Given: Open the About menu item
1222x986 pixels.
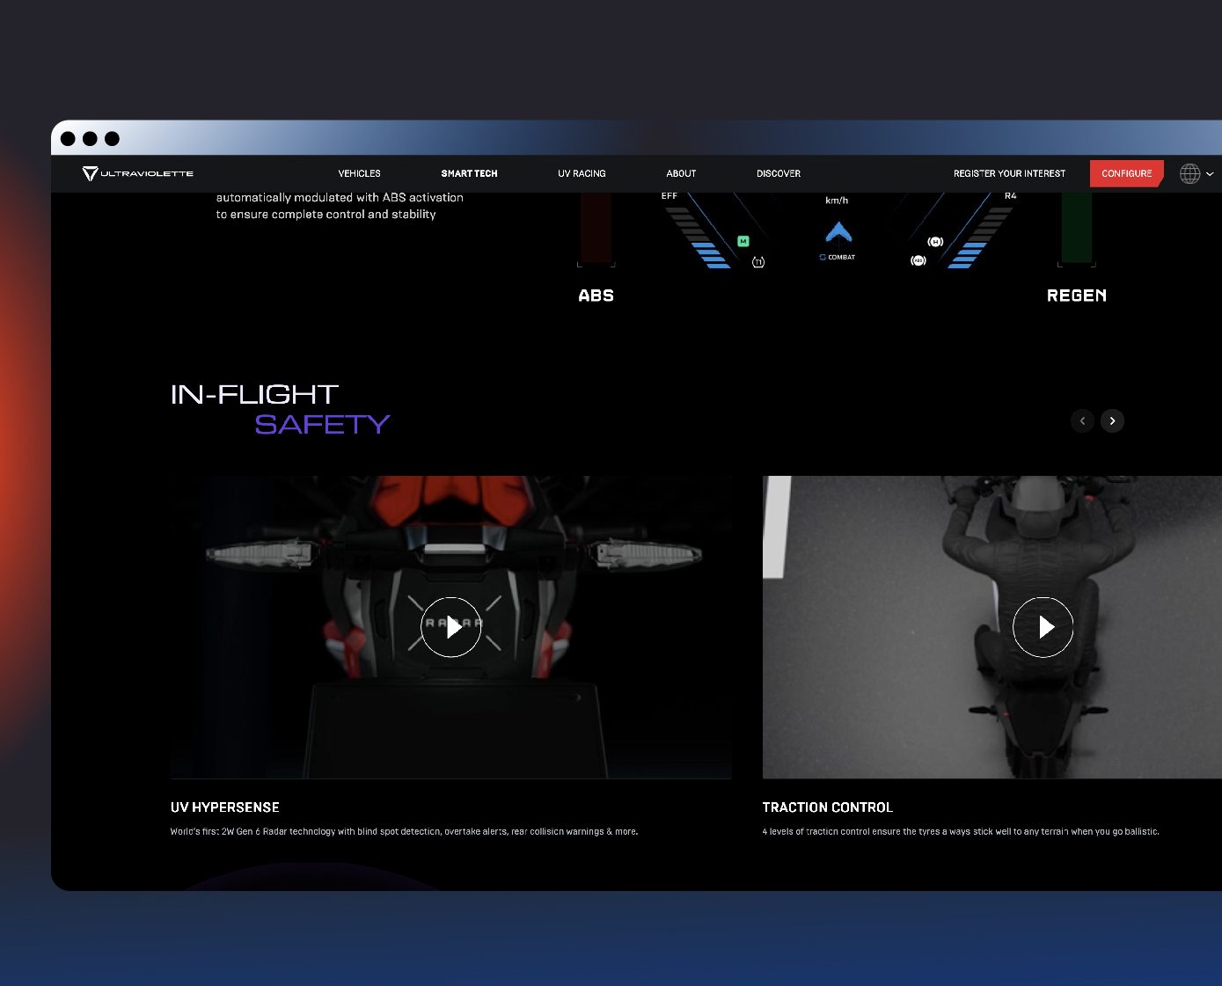Looking at the screenshot, I should tap(681, 173).
